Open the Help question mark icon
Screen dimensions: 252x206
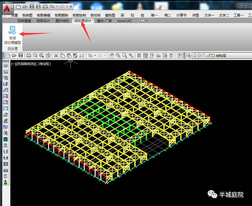point(179,56)
